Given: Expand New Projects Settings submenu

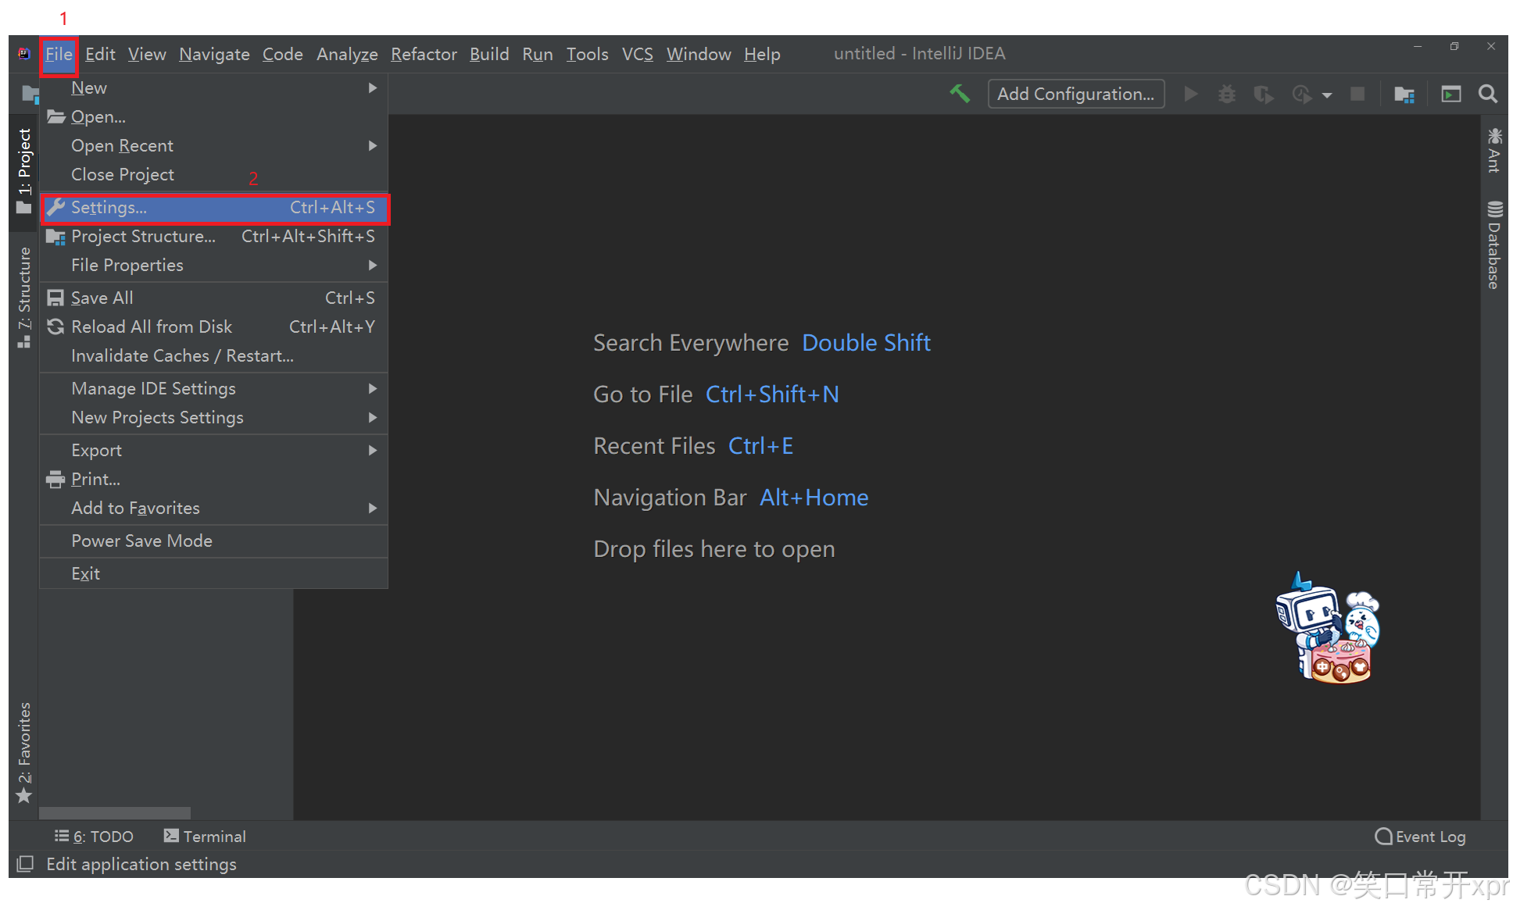Looking at the screenshot, I should (213, 418).
